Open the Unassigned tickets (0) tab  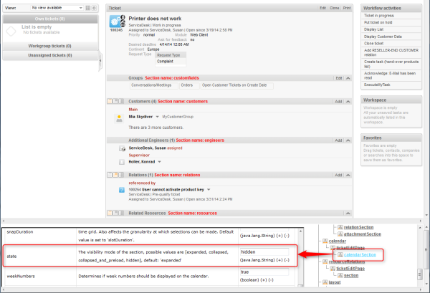[x=50, y=55]
